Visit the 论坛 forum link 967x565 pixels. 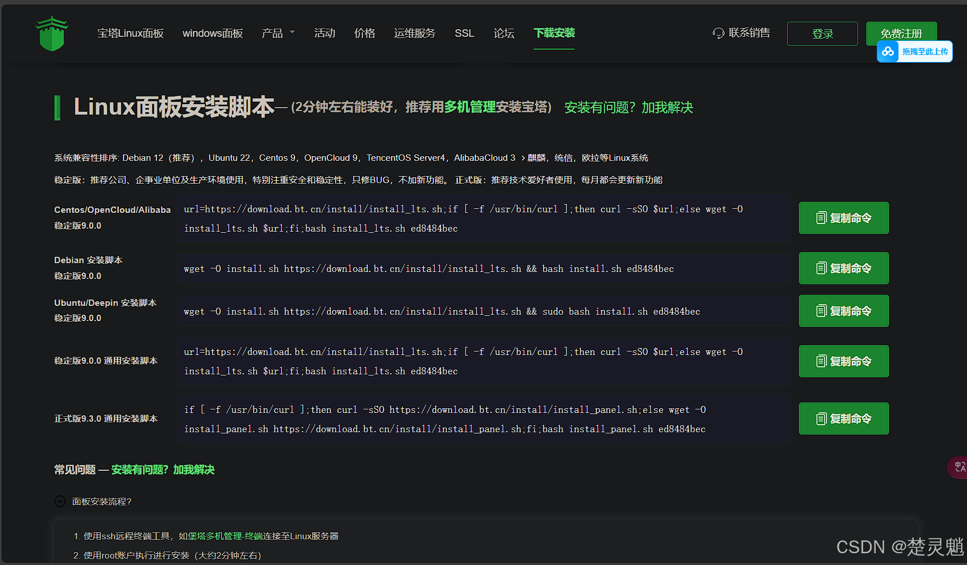504,33
